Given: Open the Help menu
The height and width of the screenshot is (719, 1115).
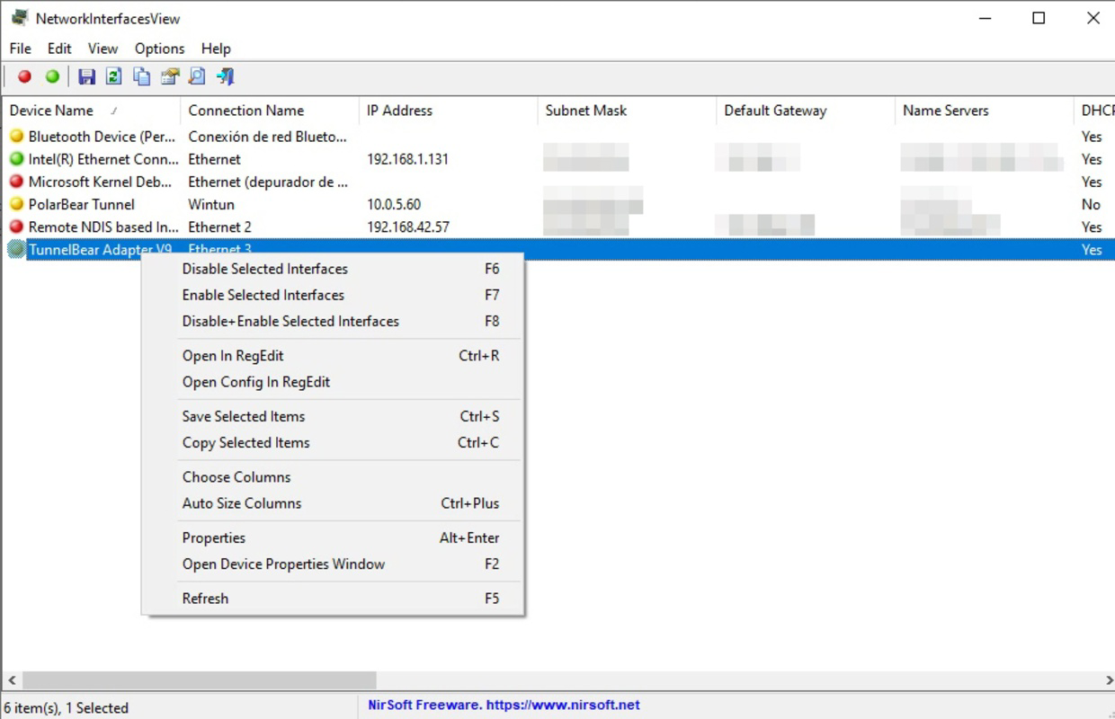Looking at the screenshot, I should 216,49.
